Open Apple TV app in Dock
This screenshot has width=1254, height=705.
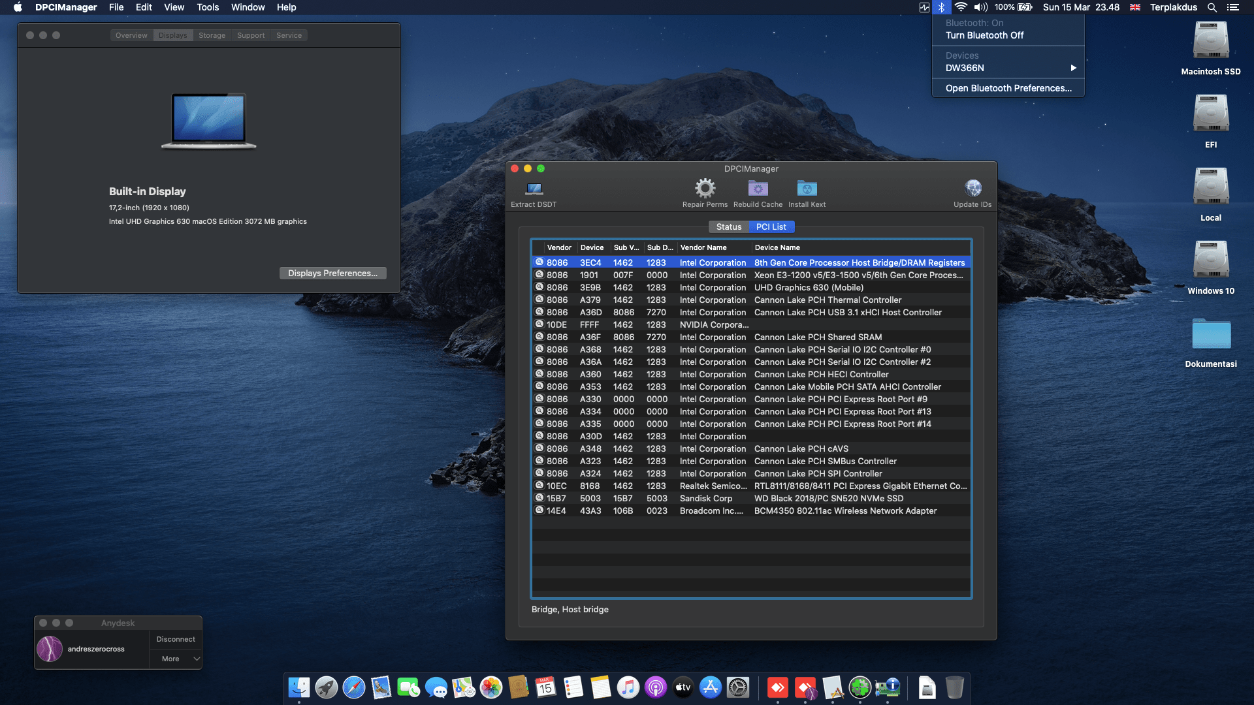(683, 687)
